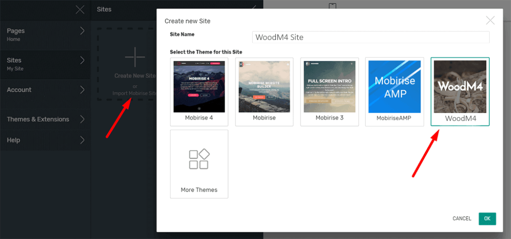Expand the Sites chevron arrow

pos(82,60)
